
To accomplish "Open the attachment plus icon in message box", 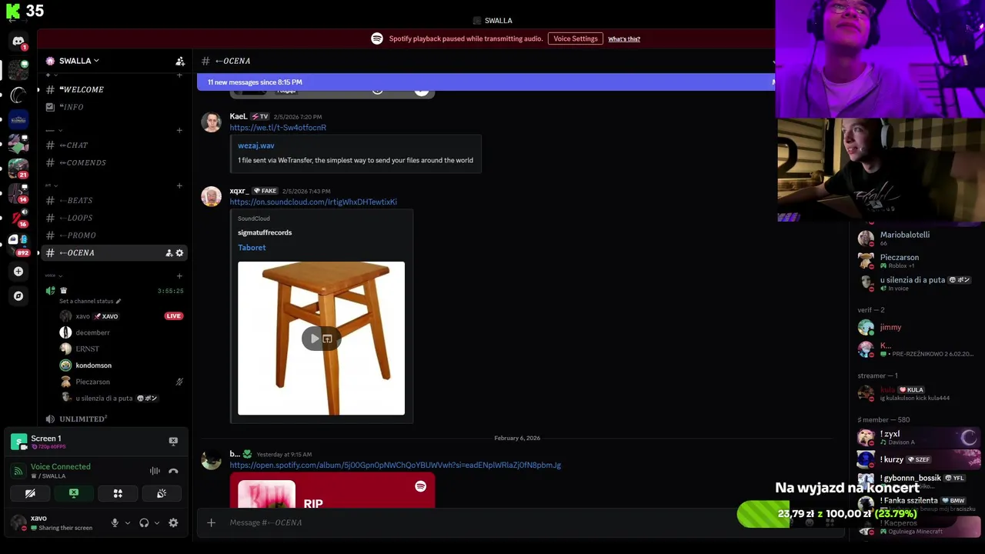I will point(211,522).
